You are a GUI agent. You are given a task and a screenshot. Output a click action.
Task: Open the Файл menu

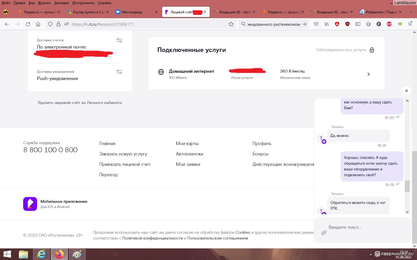pos(6,3)
